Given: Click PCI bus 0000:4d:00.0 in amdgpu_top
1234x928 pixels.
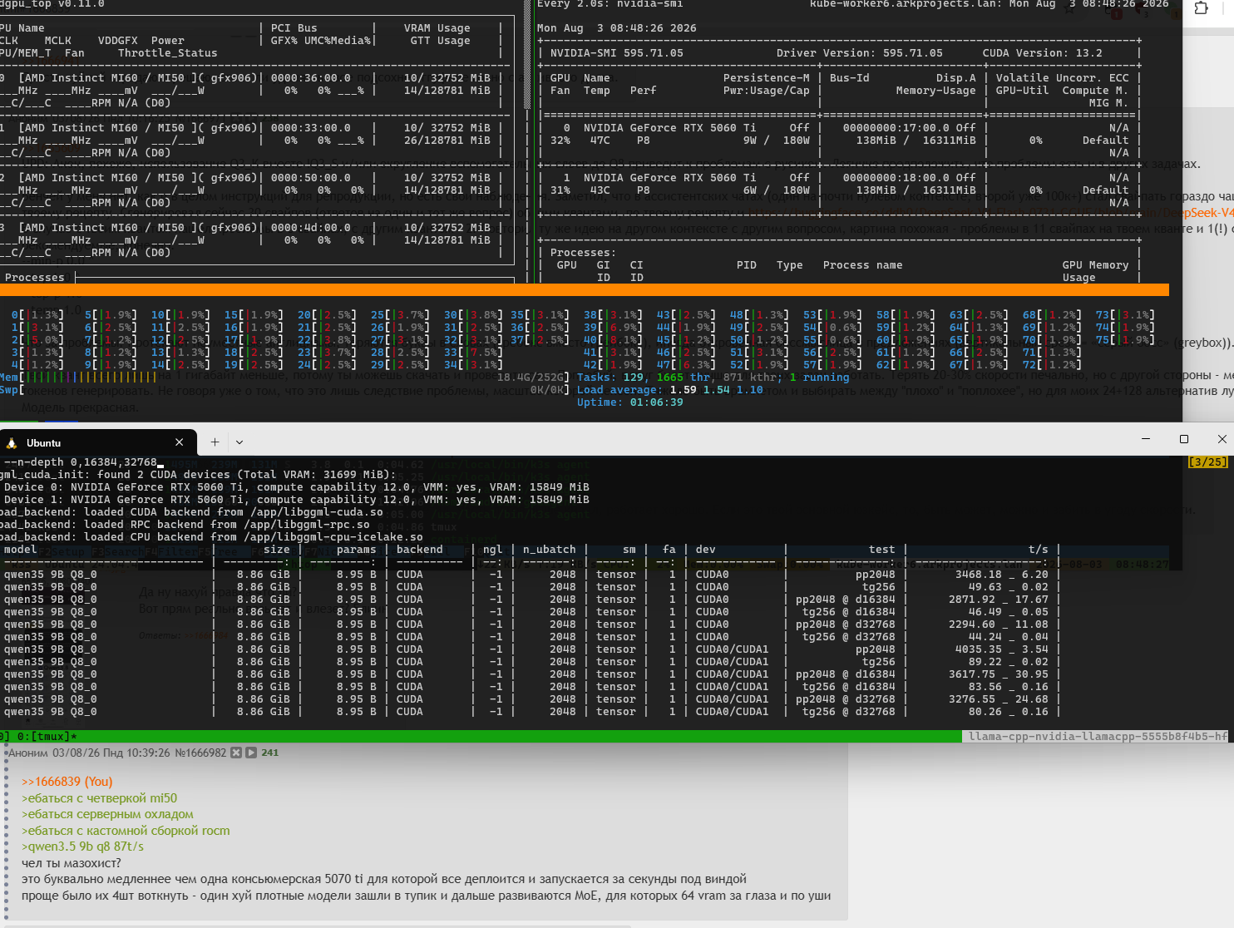Looking at the screenshot, I should click(310, 228).
